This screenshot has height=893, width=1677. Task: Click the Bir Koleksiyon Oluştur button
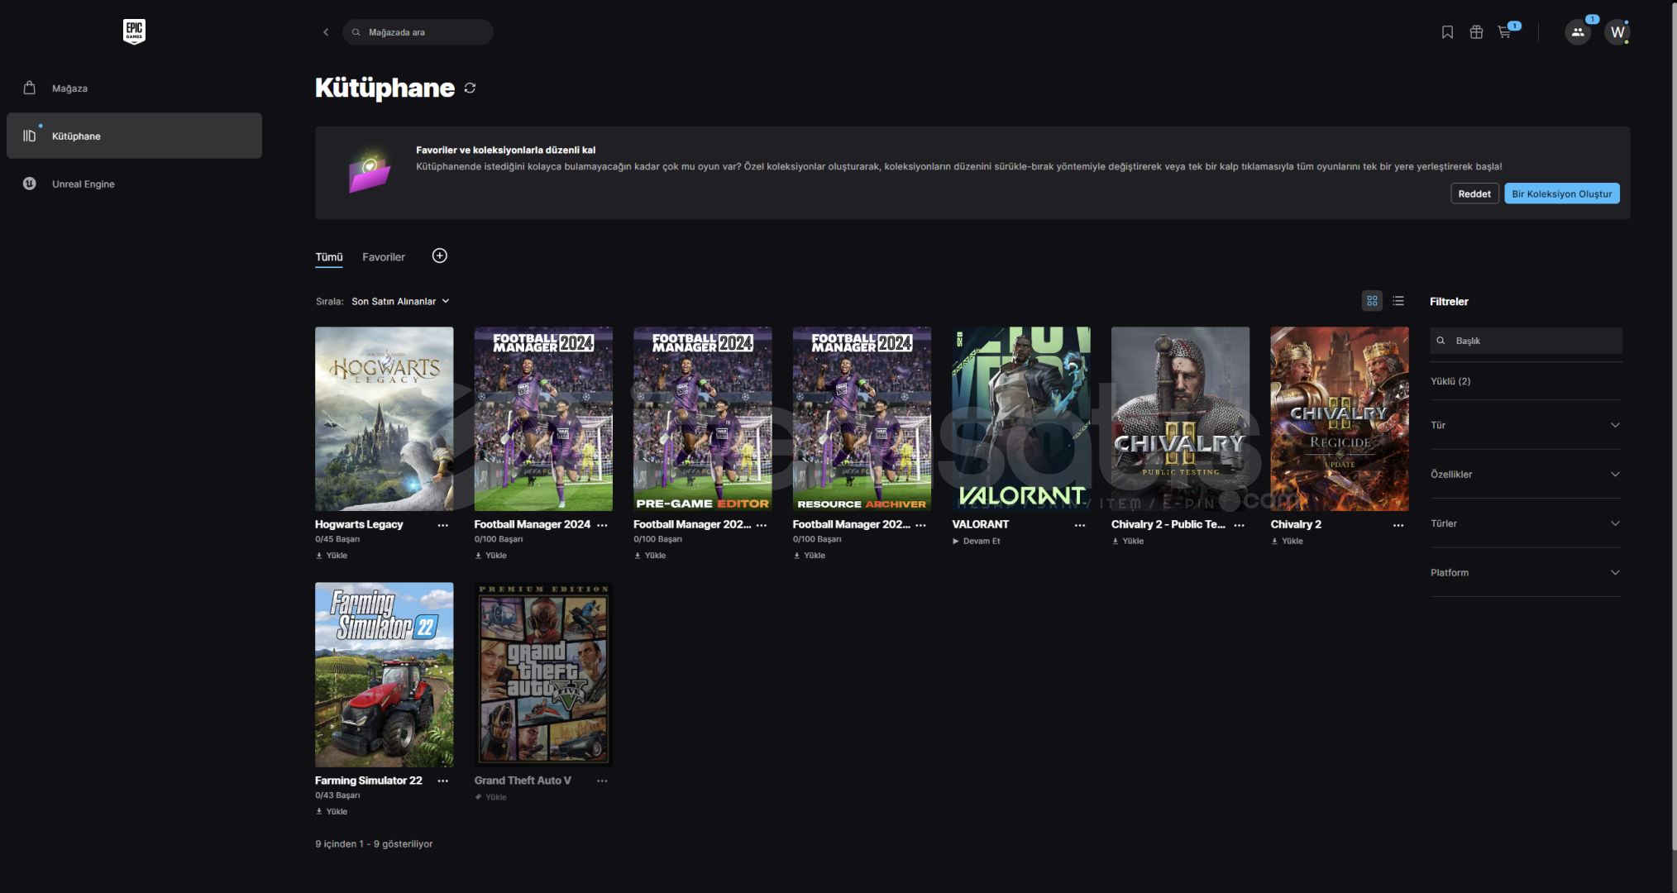click(1561, 193)
